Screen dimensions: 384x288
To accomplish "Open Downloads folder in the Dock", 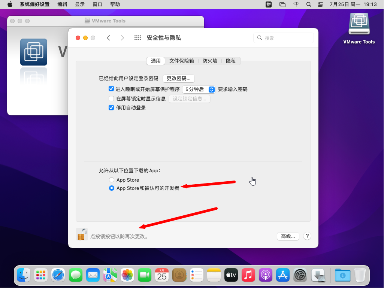I will click(x=343, y=275).
